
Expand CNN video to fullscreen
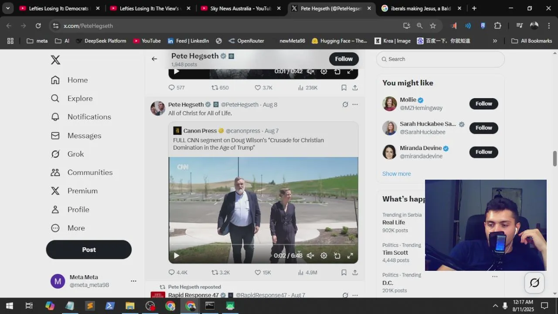pyautogui.click(x=350, y=256)
